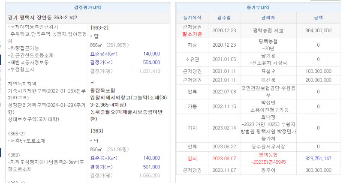Click the 2023.11.07 date for 정주아
The height and width of the screenshot is (183, 343).
[x=224, y=170]
